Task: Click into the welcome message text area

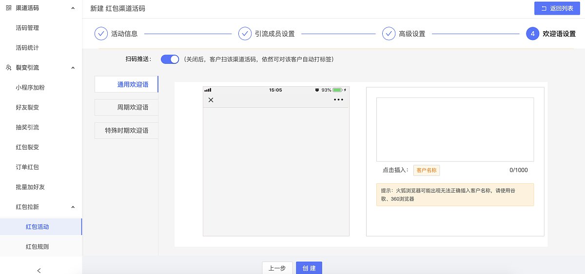Action: point(455,129)
